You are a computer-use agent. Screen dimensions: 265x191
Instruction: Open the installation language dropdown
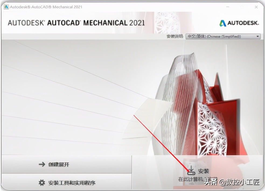coord(223,36)
